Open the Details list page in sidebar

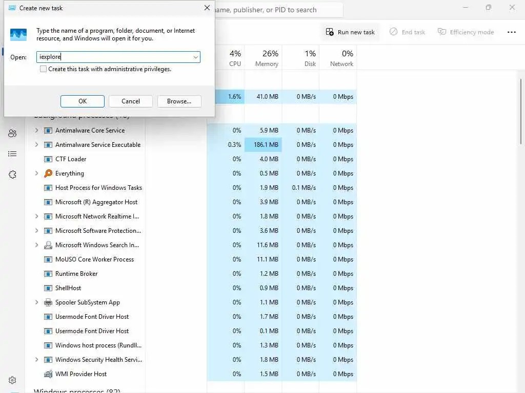(12, 154)
